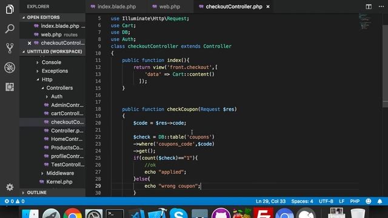The width and height of the screenshot is (388, 218).
Task: Click line number 18 in gutter
Action: [98, 109]
